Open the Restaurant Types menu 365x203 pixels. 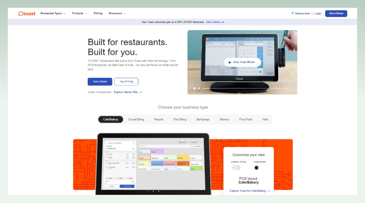tap(53, 14)
